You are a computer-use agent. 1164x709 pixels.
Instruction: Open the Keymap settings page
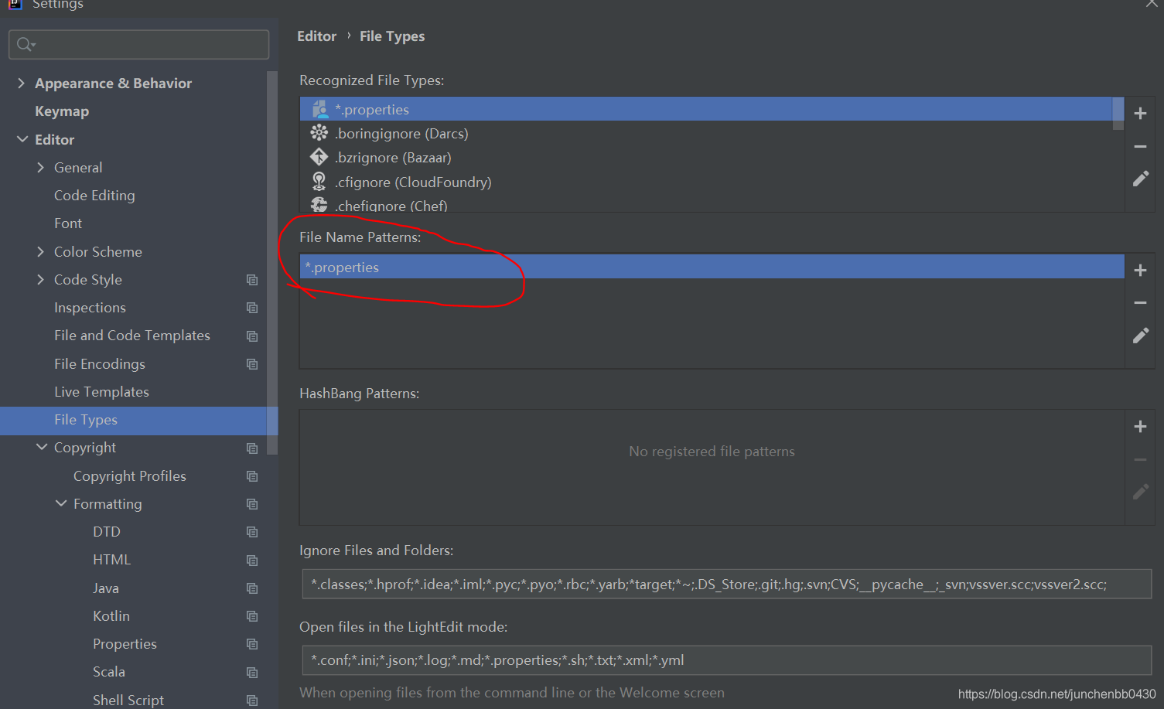pyautogui.click(x=62, y=111)
